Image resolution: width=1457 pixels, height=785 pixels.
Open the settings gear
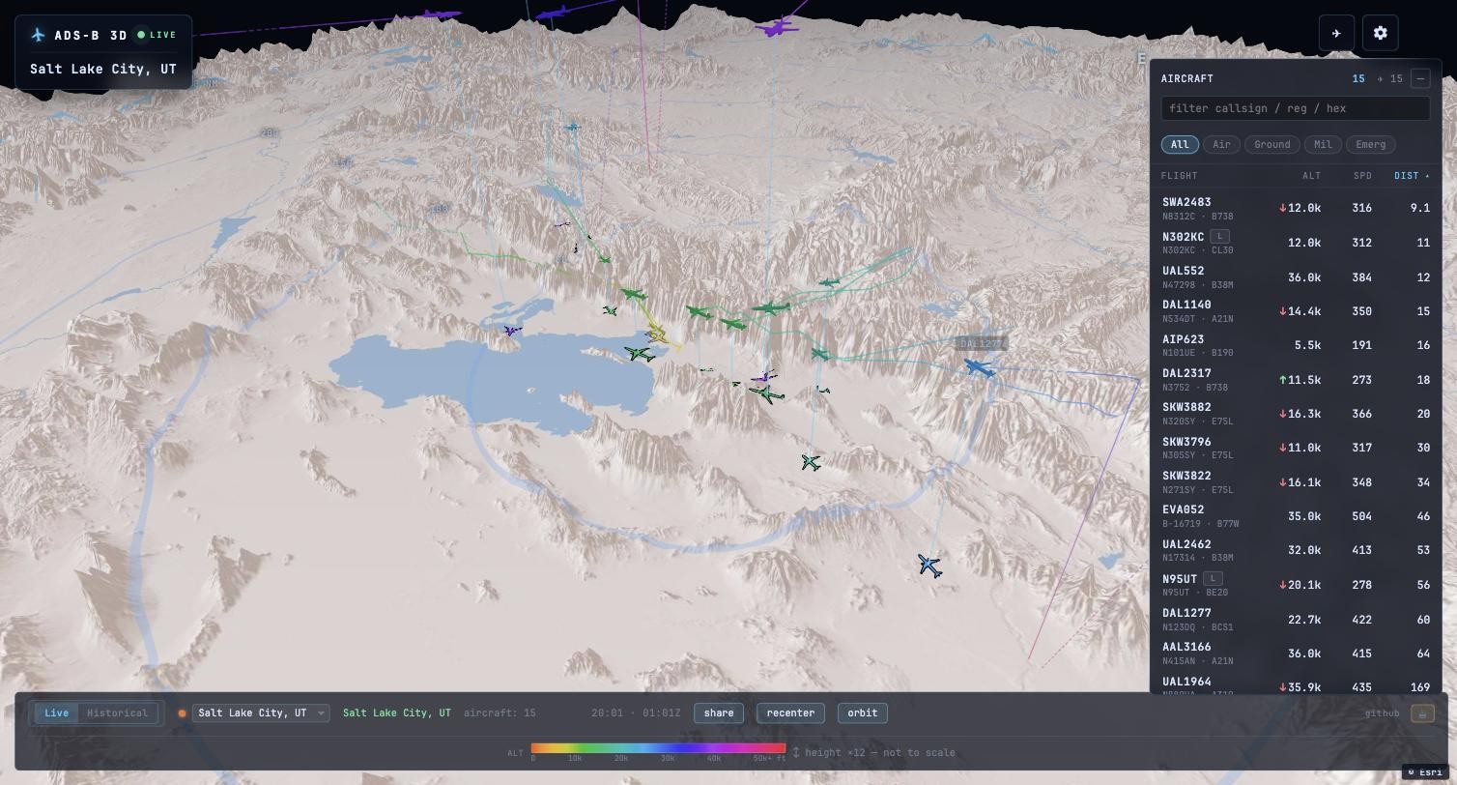(1381, 33)
